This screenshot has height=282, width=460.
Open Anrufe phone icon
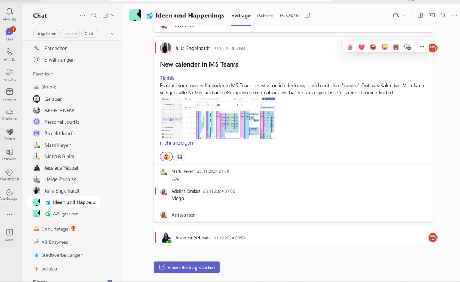point(9,54)
